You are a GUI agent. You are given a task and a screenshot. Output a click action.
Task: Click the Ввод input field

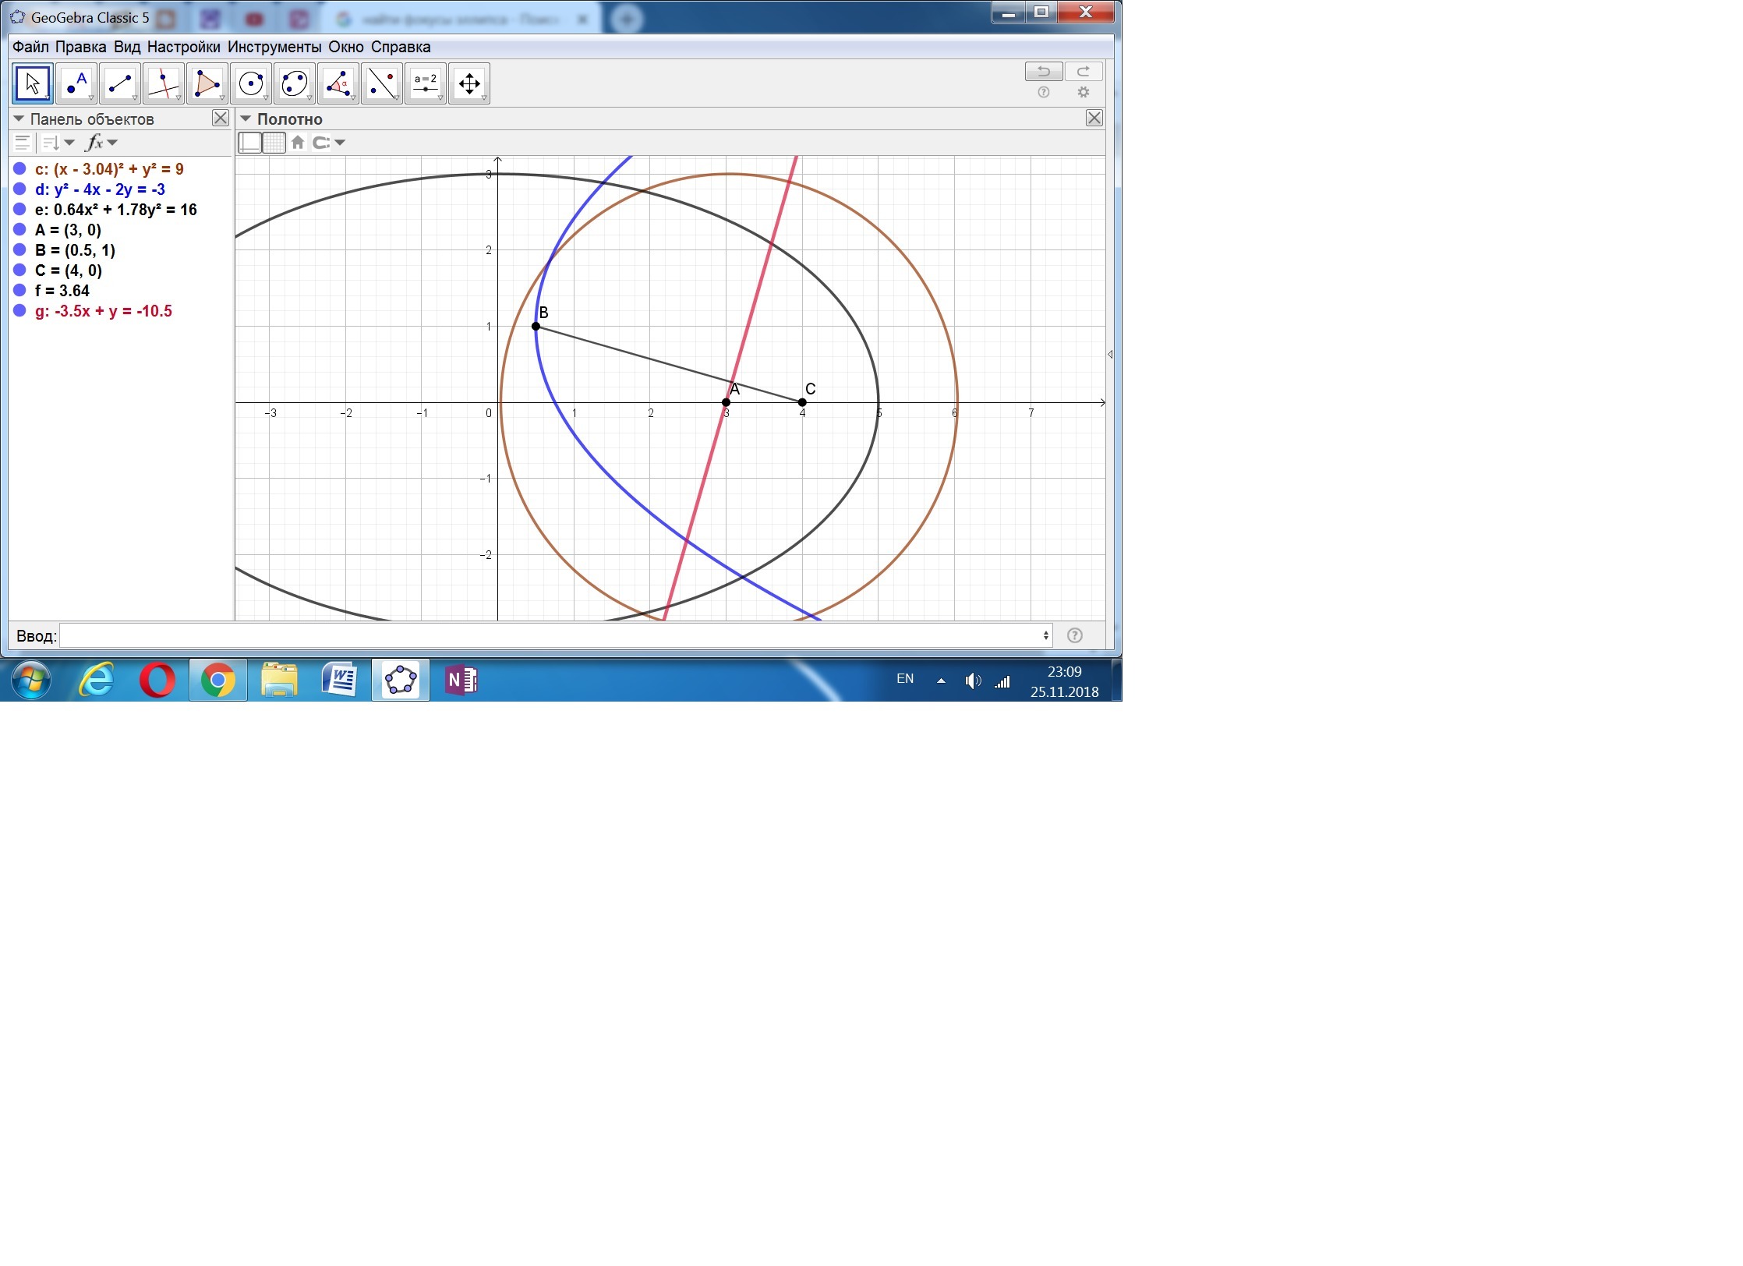[x=553, y=635]
